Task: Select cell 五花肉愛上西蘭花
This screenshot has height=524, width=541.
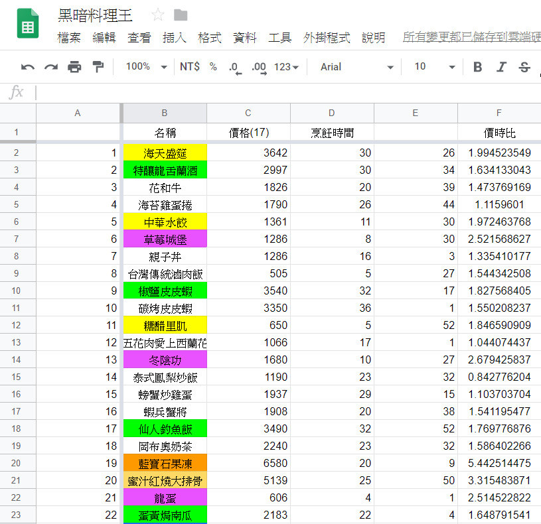Action: (x=165, y=342)
